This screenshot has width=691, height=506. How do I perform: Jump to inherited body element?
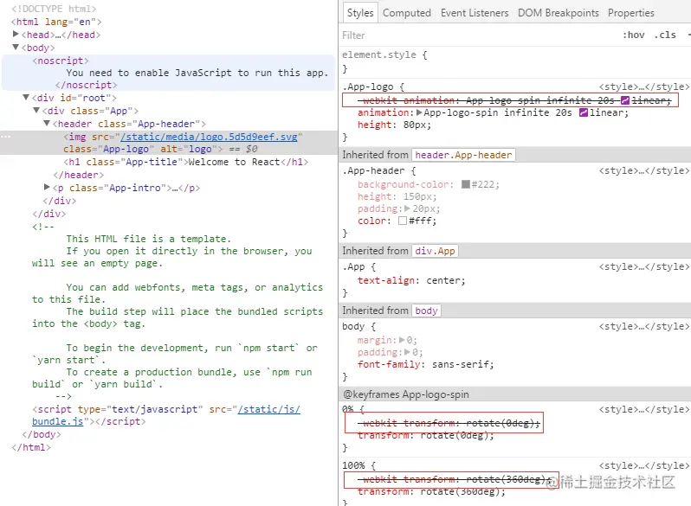[x=426, y=311]
